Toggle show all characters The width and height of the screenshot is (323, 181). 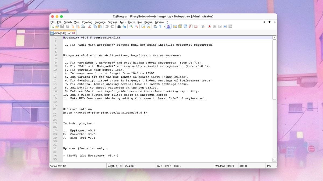tap(161, 26)
